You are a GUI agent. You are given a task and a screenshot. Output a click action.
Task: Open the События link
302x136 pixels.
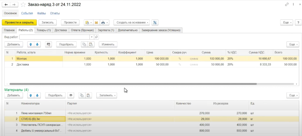pos(27,13)
